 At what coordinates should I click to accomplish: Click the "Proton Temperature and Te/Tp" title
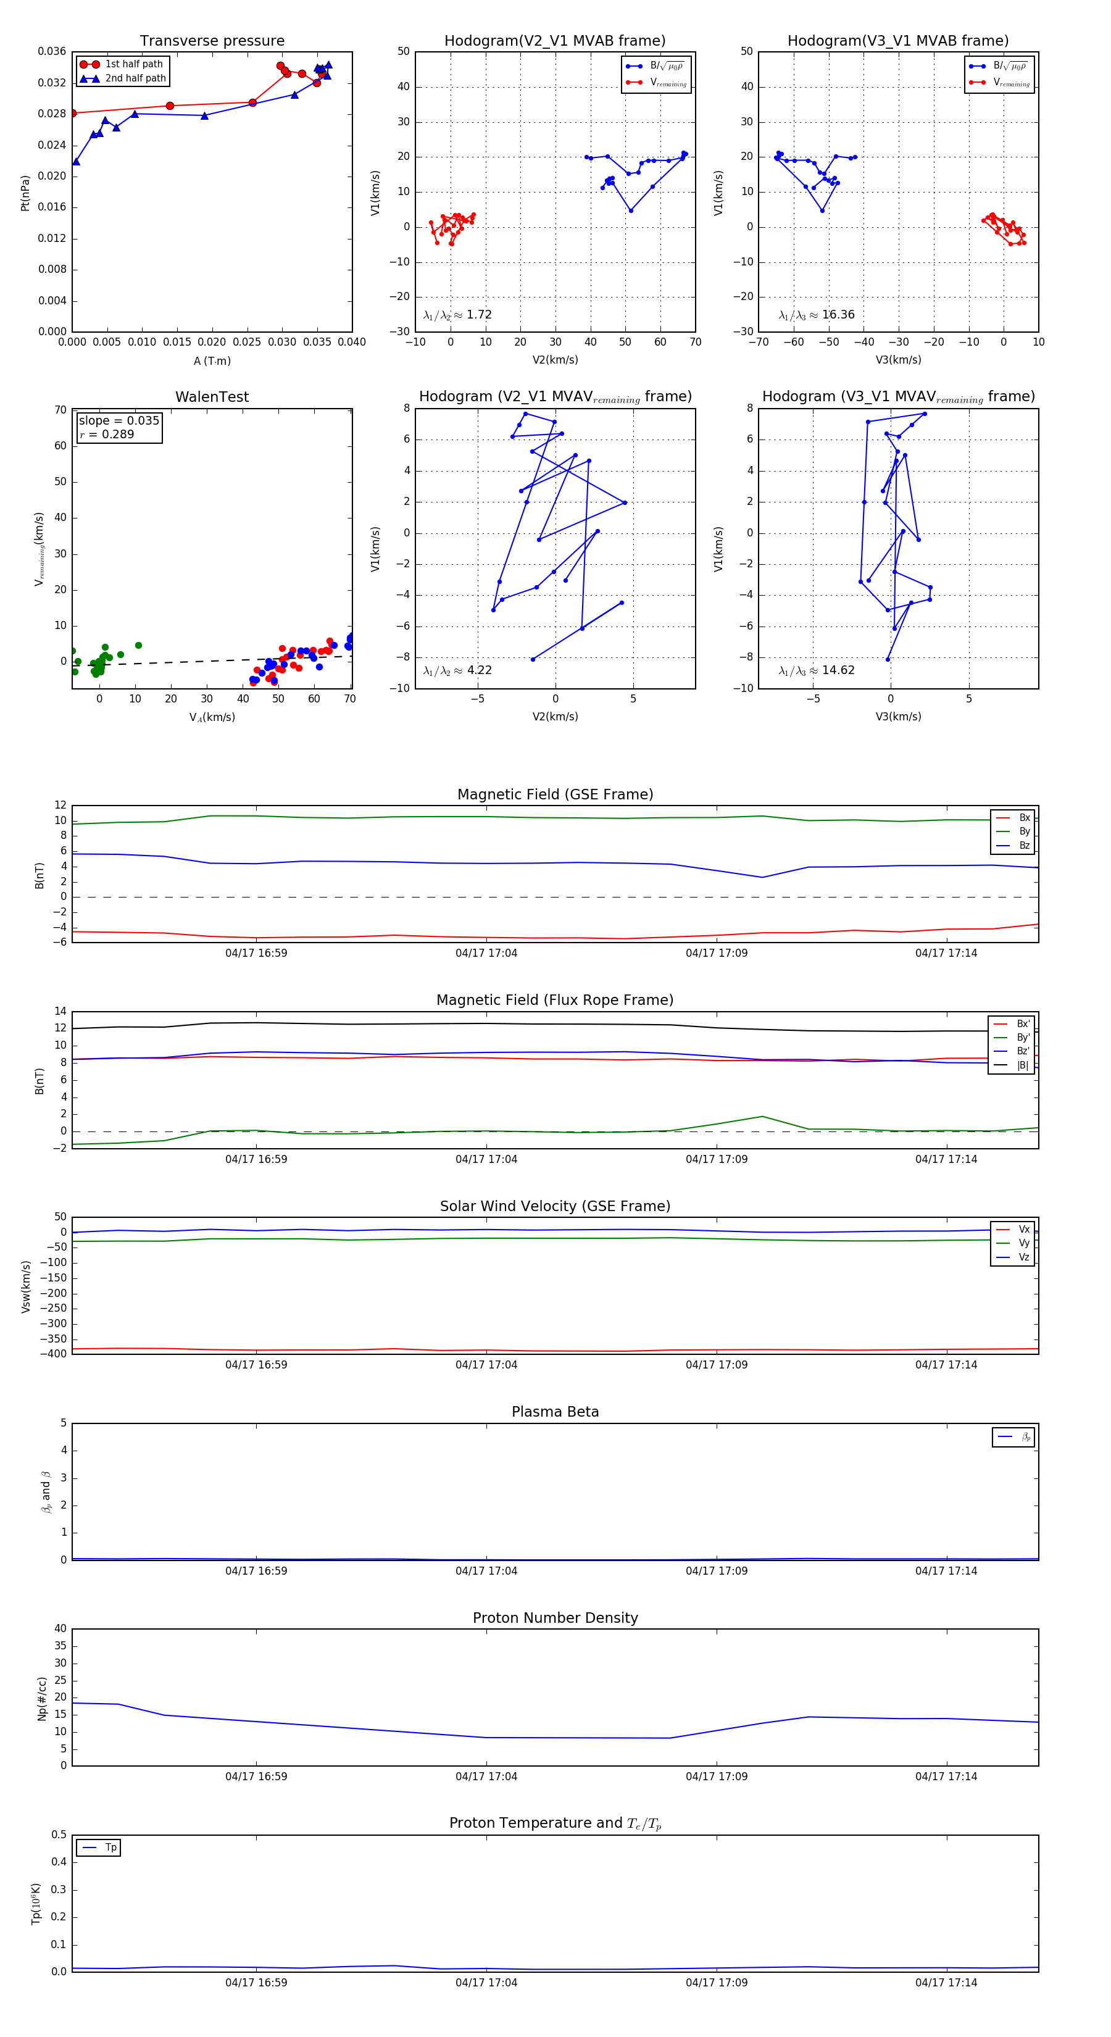point(555,1823)
